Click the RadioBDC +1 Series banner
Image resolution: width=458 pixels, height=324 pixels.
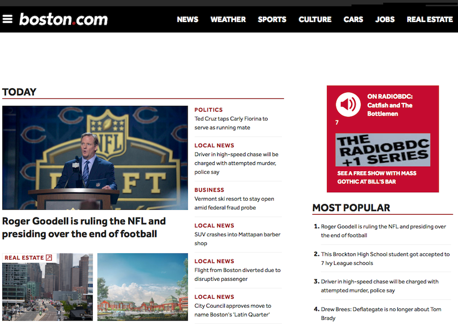click(x=383, y=150)
